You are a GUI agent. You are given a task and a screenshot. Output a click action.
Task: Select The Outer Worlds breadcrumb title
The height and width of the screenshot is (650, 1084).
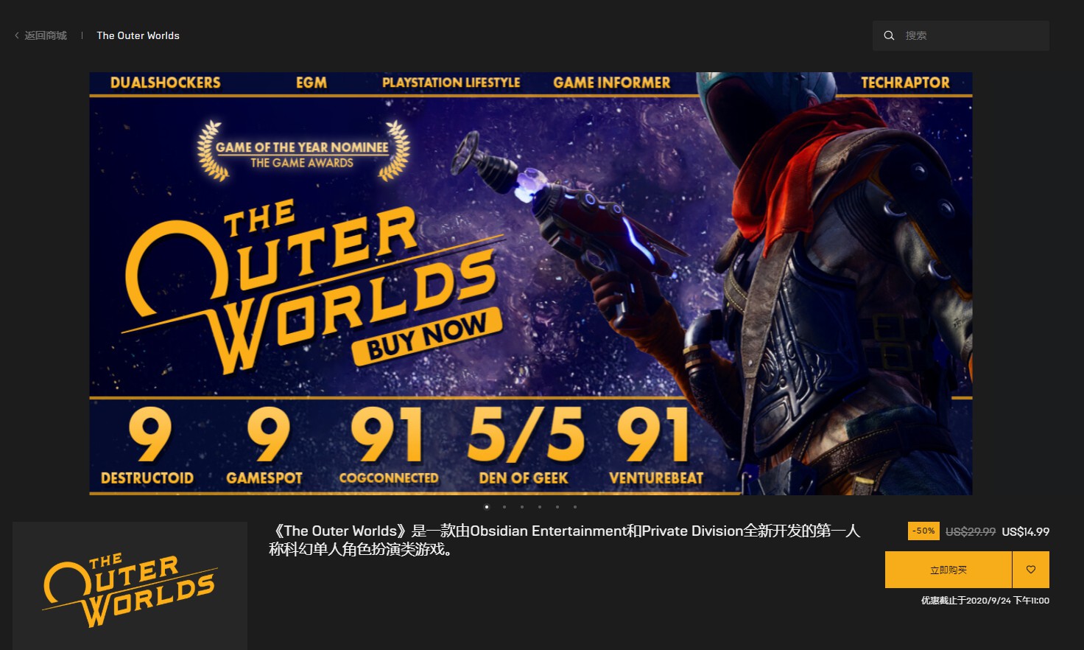(x=138, y=35)
